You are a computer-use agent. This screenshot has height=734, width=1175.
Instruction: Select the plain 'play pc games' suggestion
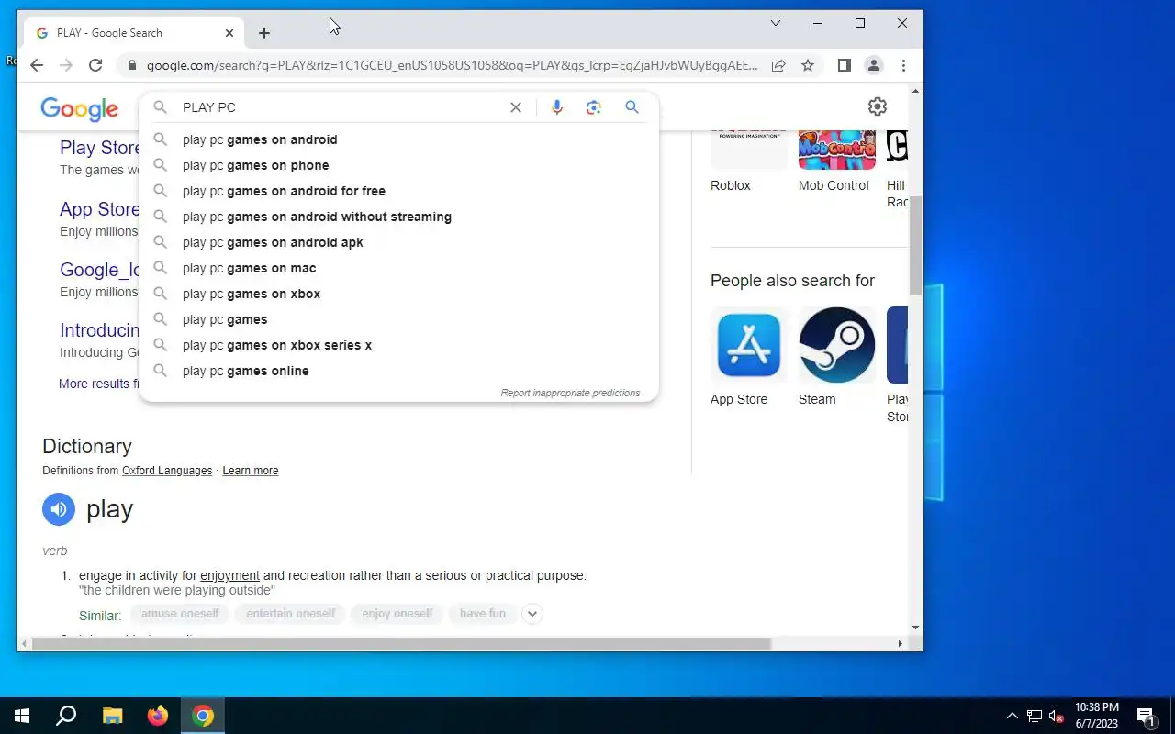398,319
